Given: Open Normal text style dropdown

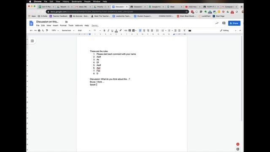Looking at the screenshot, I should [68, 30].
